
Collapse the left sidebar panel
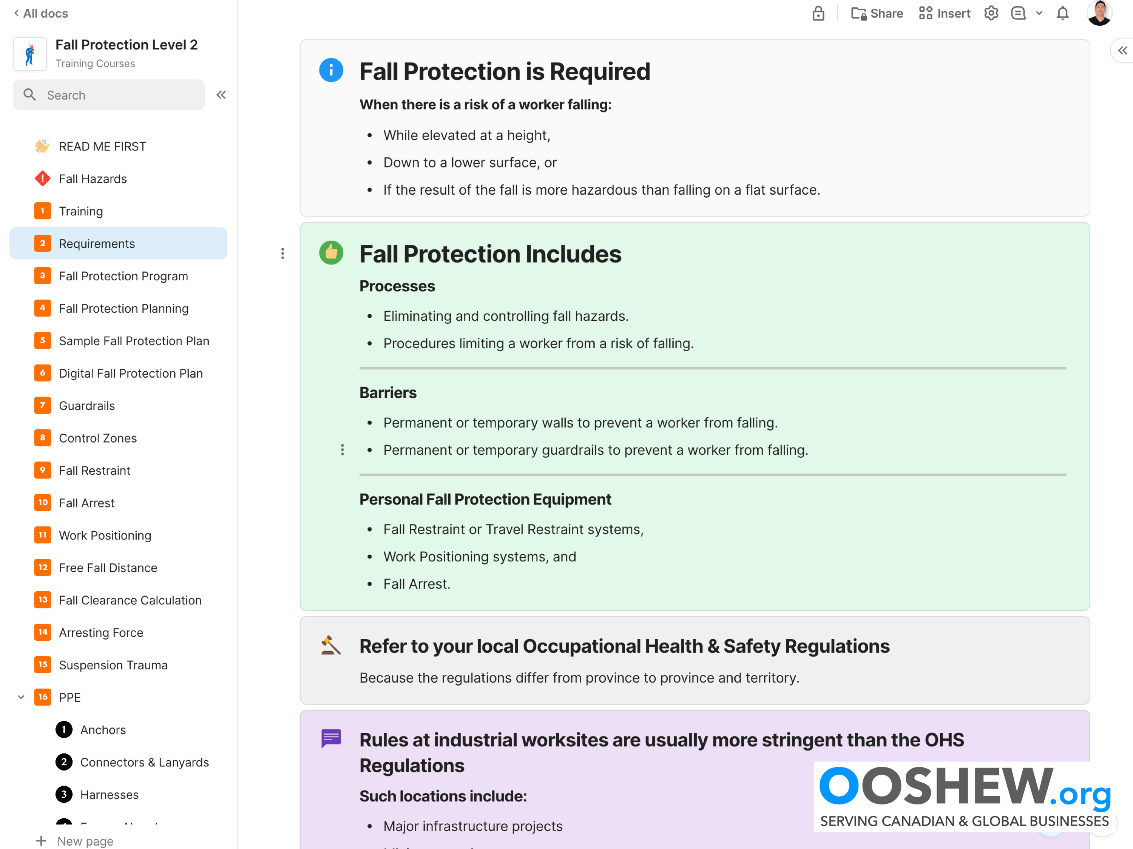point(221,95)
